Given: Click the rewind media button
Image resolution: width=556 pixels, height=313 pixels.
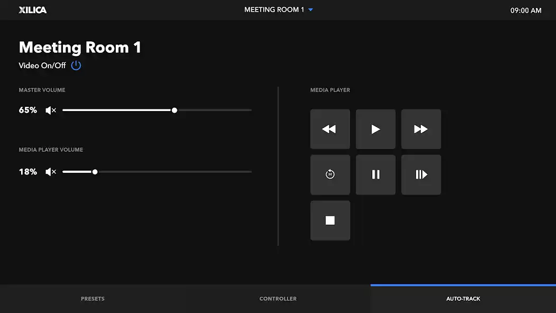Looking at the screenshot, I should (x=330, y=129).
